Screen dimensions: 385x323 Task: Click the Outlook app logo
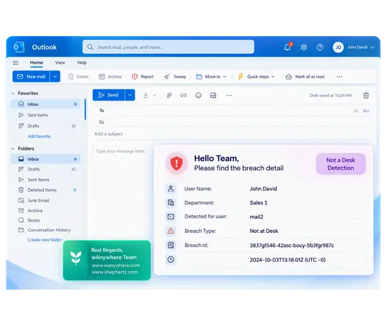click(19, 47)
